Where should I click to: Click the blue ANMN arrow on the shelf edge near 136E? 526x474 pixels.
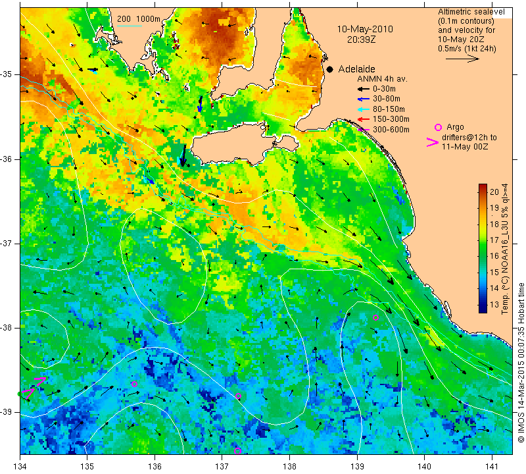[x=150, y=179]
